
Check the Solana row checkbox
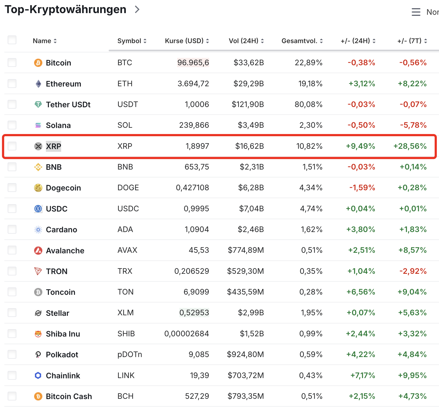click(12, 125)
